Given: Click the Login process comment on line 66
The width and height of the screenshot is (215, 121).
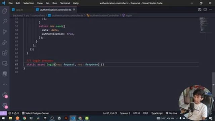Looking at the screenshot, I should pos(40,61).
